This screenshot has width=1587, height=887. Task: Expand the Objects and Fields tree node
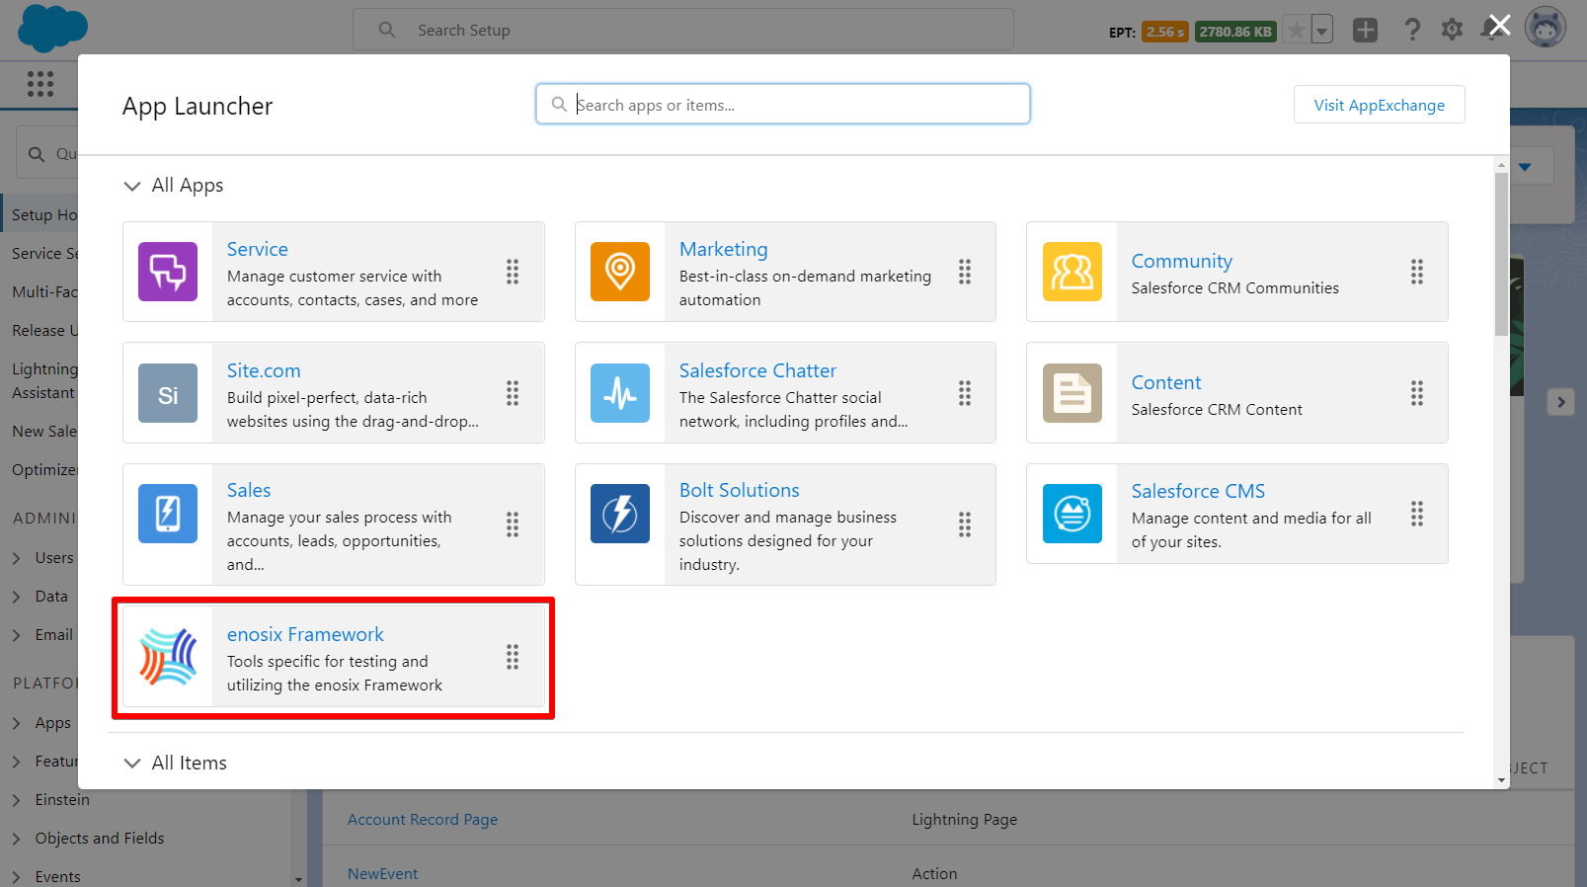[x=17, y=839]
